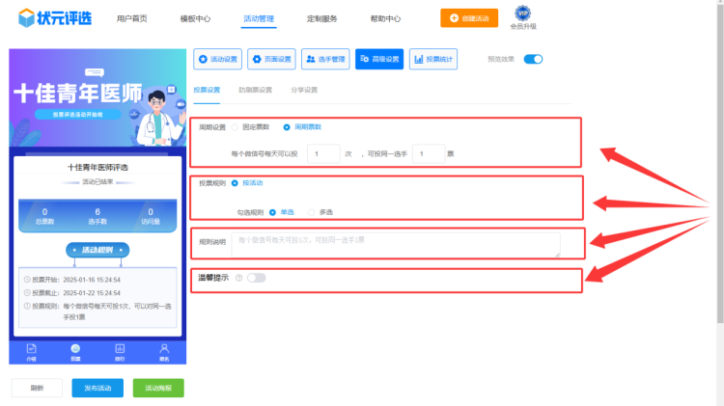This screenshot has width=724, height=406.
Task: Open the 排行 ranking icon in preview
Action: (x=120, y=347)
